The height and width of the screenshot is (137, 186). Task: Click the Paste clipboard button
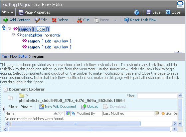(x=101, y=20)
